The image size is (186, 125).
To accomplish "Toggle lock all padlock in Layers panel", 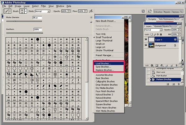I will tap(161, 35).
